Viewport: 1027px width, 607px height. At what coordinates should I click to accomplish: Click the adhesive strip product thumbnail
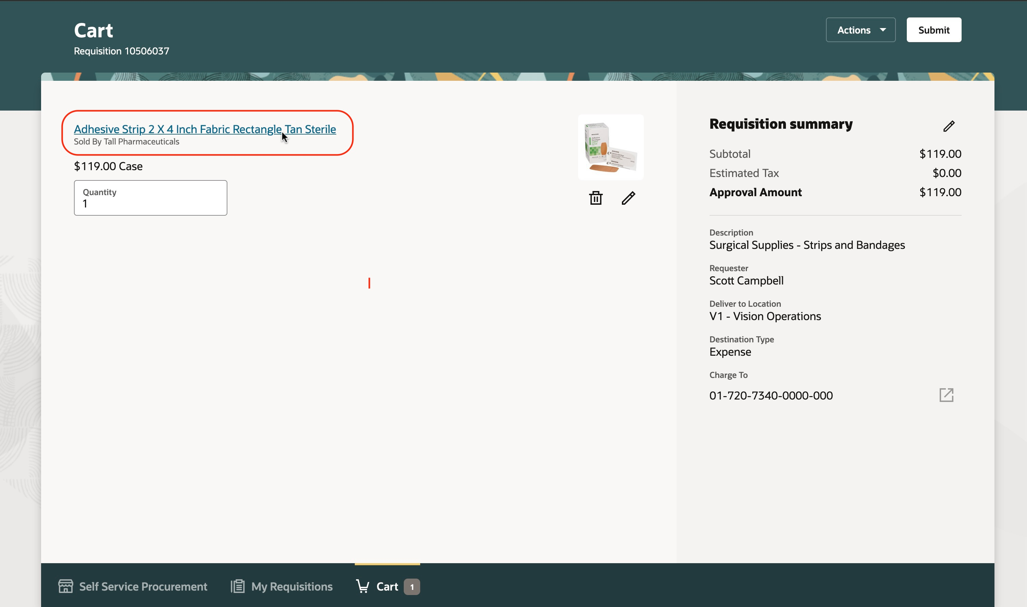click(x=610, y=147)
